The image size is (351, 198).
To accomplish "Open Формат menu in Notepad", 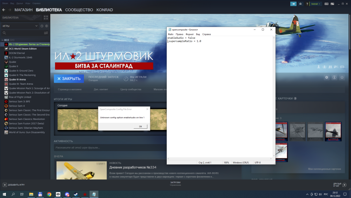I will coord(190,34).
